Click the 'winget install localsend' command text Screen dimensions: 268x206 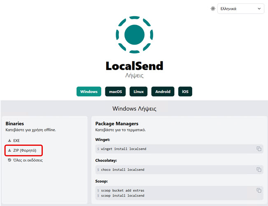tap(124, 149)
